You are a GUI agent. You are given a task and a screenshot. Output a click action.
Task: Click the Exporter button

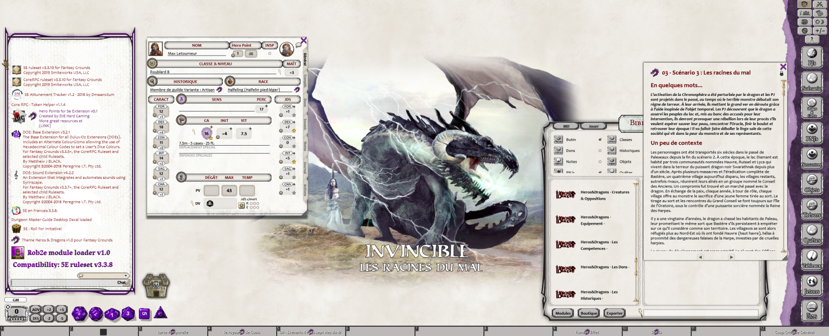pyautogui.click(x=614, y=313)
